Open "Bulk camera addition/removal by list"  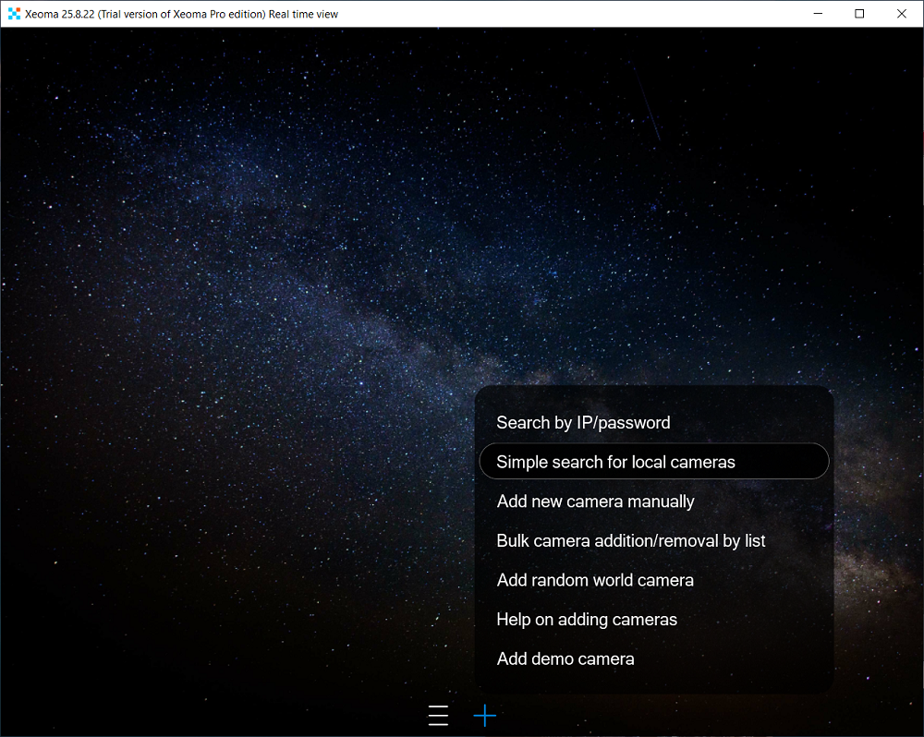tap(631, 540)
